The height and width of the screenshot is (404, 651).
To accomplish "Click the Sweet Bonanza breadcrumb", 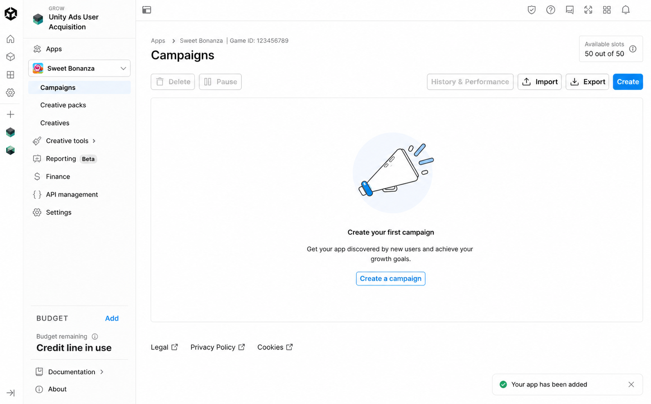I will click(201, 41).
